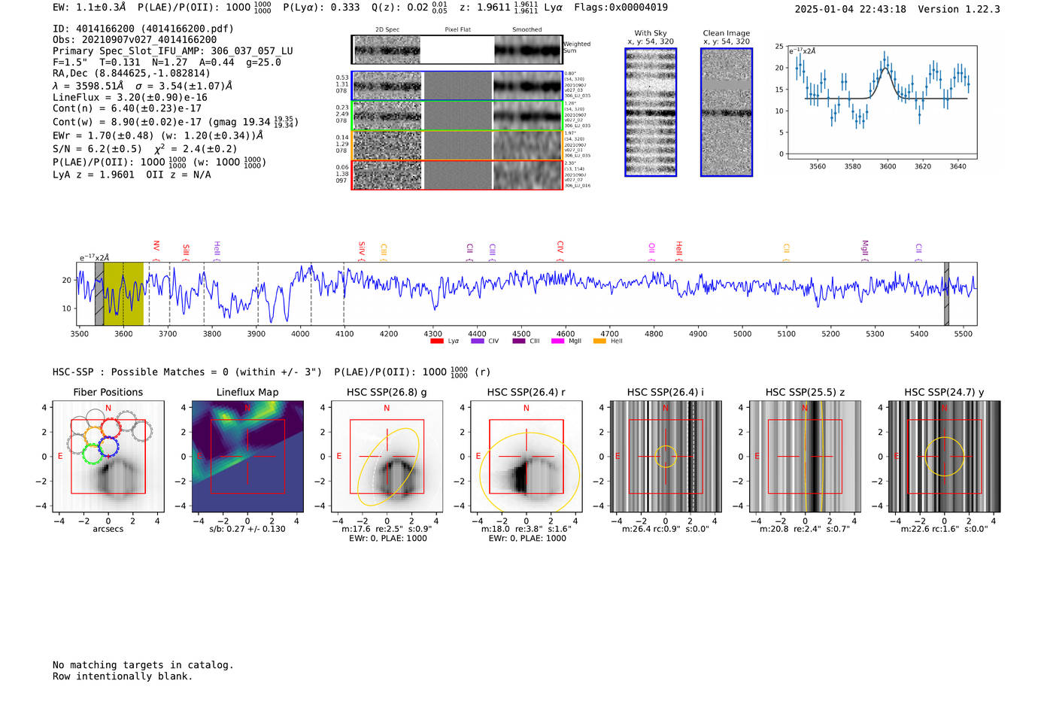Open the Clean Image cutout
Image resolution: width=1053 pixels, height=717 pixels.
727,112
